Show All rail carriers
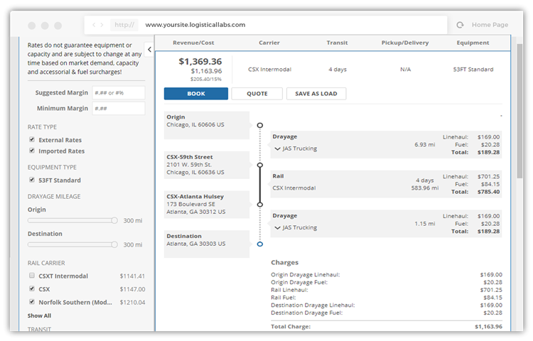 pyautogui.click(x=39, y=315)
